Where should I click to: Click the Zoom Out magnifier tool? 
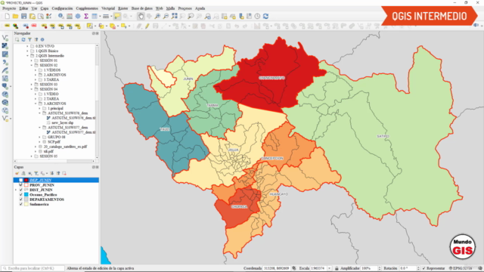(166, 16)
